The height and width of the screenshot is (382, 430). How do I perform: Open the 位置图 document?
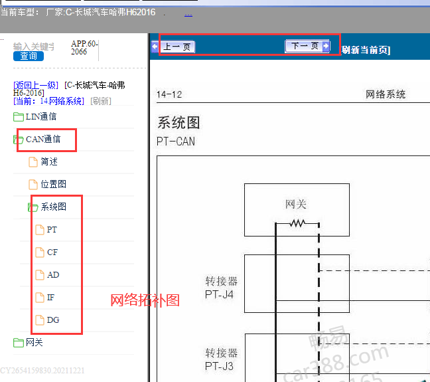[54, 184]
